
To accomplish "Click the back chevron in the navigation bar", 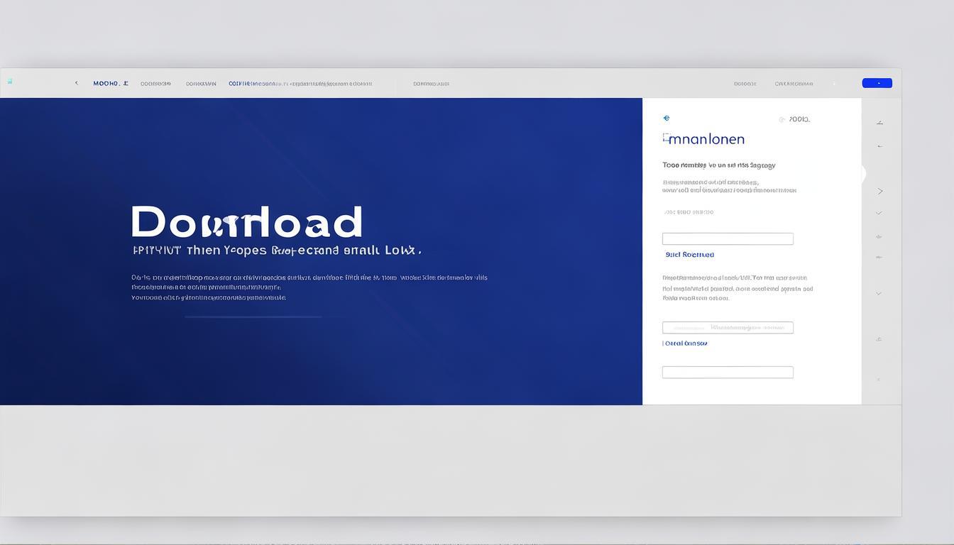I will (77, 83).
